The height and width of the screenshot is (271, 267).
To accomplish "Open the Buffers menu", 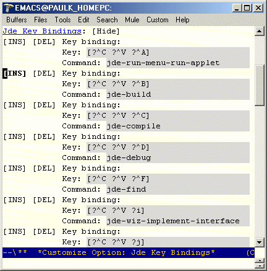I will click(x=17, y=20).
